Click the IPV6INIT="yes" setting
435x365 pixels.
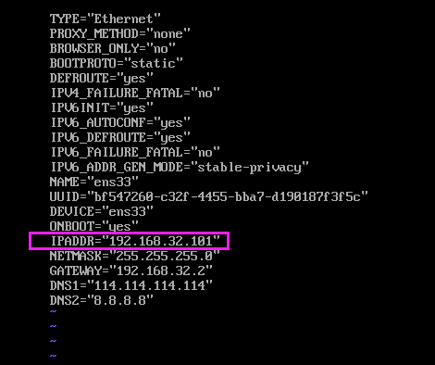102,107
